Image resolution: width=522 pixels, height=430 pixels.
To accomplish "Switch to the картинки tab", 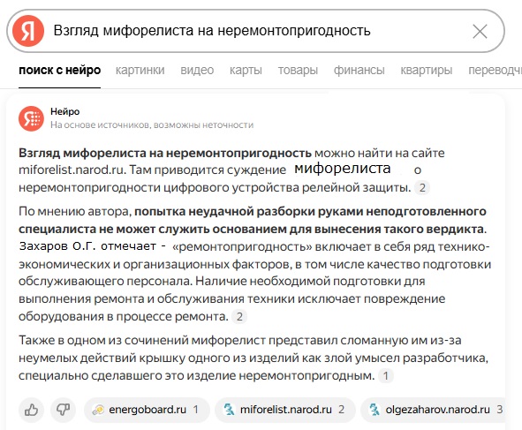I will tap(140, 70).
